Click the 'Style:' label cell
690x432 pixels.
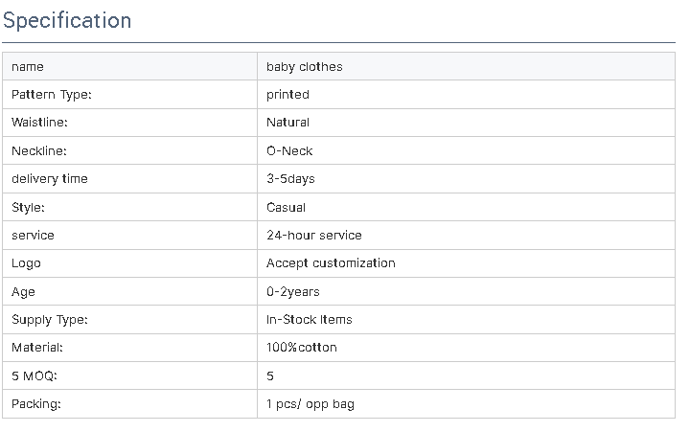point(129,207)
